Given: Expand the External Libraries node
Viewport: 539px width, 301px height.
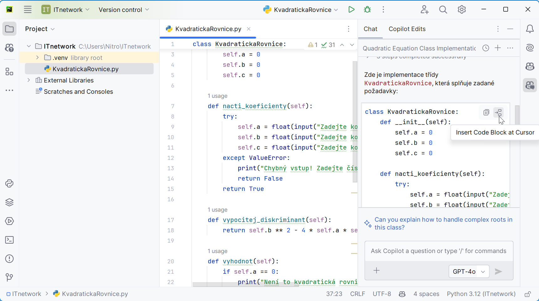Looking at the screenshot, I should (x=29, y=80).
